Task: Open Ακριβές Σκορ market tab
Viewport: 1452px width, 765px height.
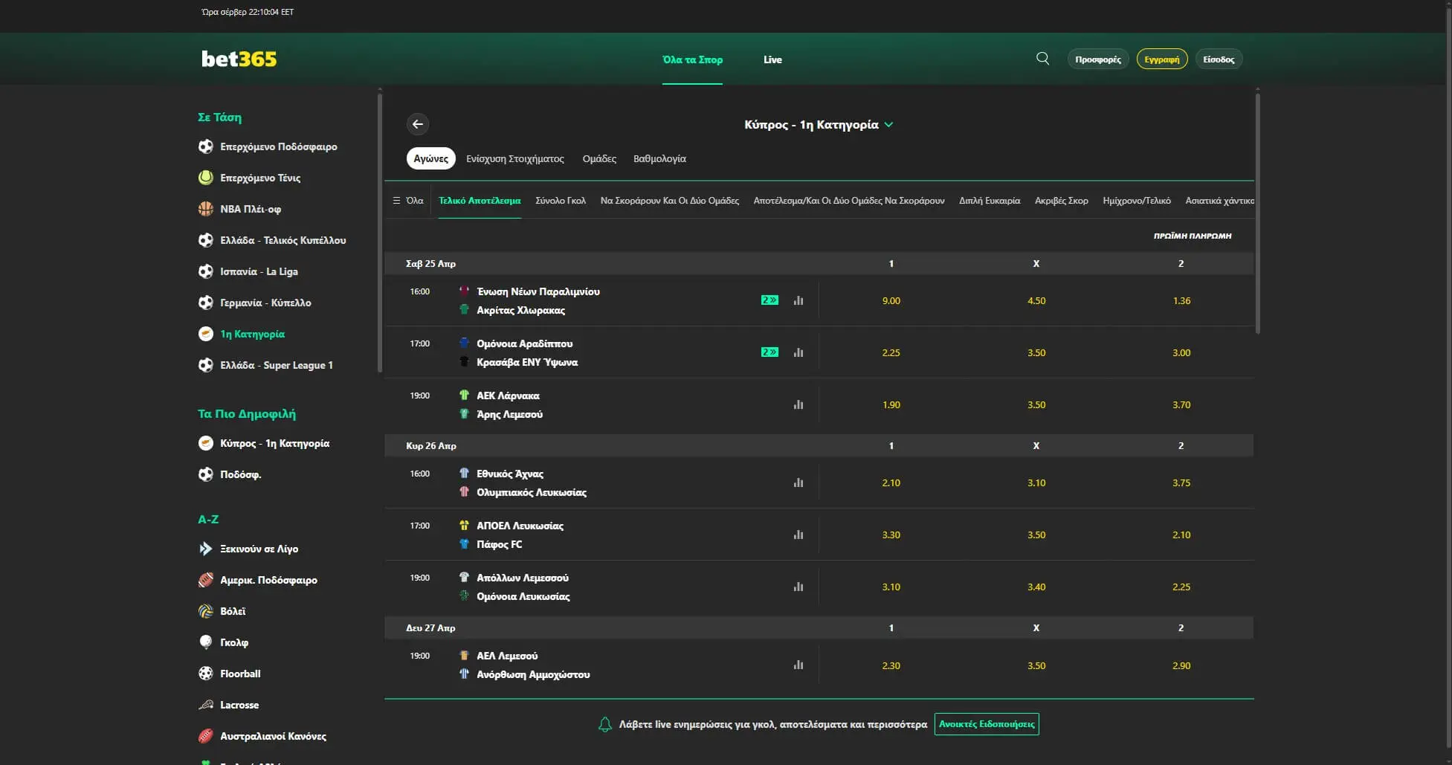Action: 1062,201
